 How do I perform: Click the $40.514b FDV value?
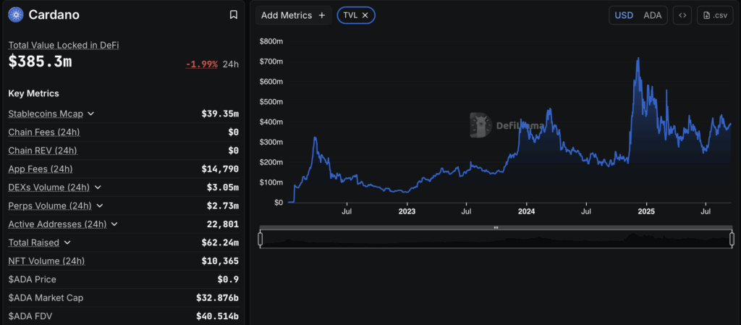click(217, 316)
